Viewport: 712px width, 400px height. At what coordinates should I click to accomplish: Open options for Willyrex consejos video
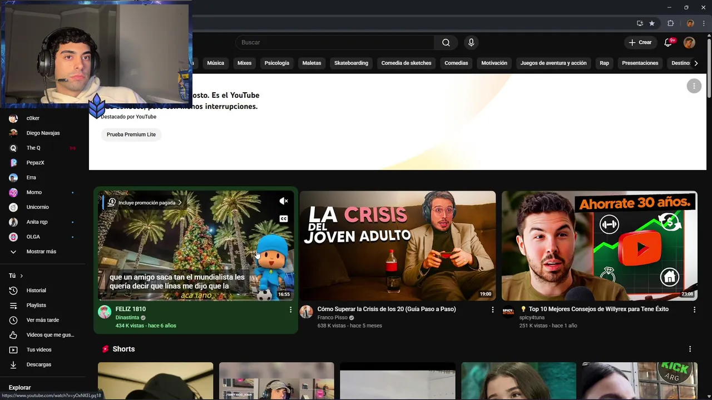(x=694, y=309)
